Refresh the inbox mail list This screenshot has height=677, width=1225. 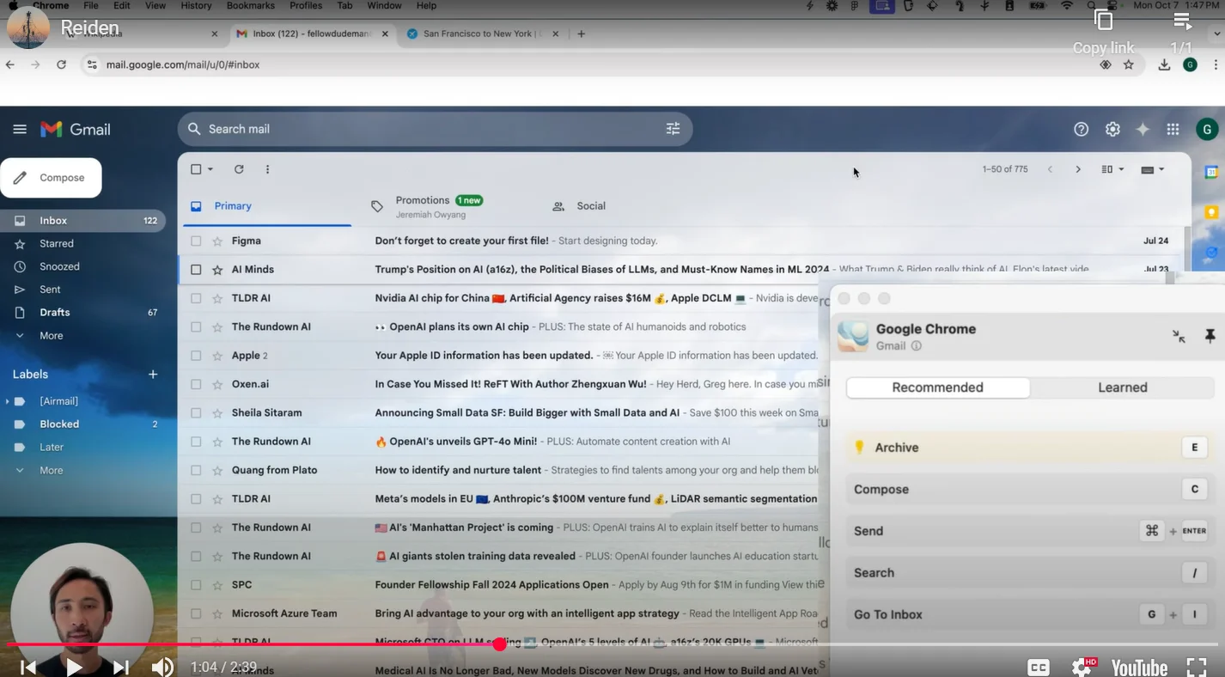click(239, 169)
